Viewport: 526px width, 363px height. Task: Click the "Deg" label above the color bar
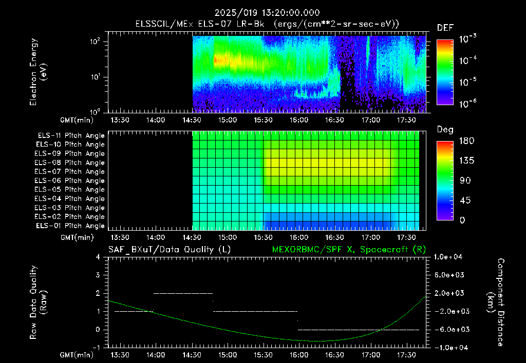[x=445, y=130]
